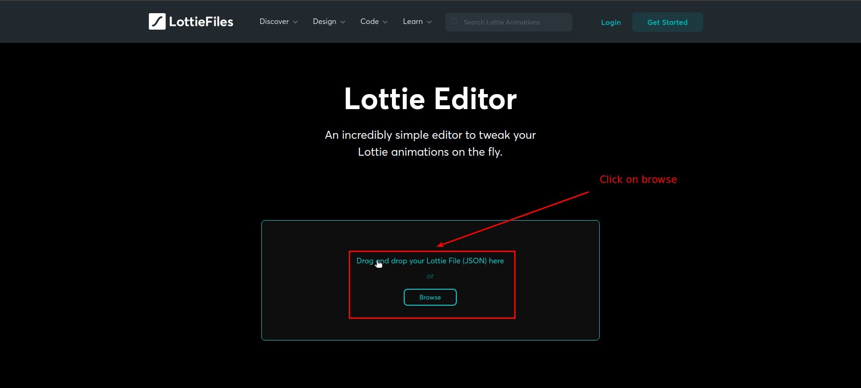The image size is (861, 388).
Task: Open the Design menu
Action: click(x=324, y=22)
